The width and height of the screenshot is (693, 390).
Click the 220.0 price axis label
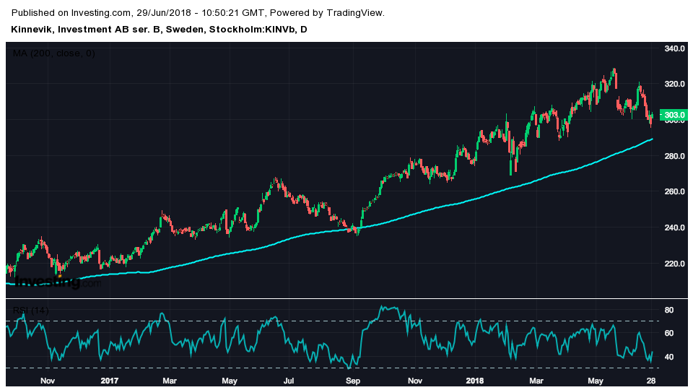(675, 264)
